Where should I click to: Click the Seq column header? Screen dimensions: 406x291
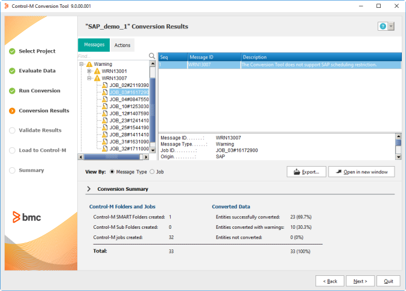click(173, 57)
